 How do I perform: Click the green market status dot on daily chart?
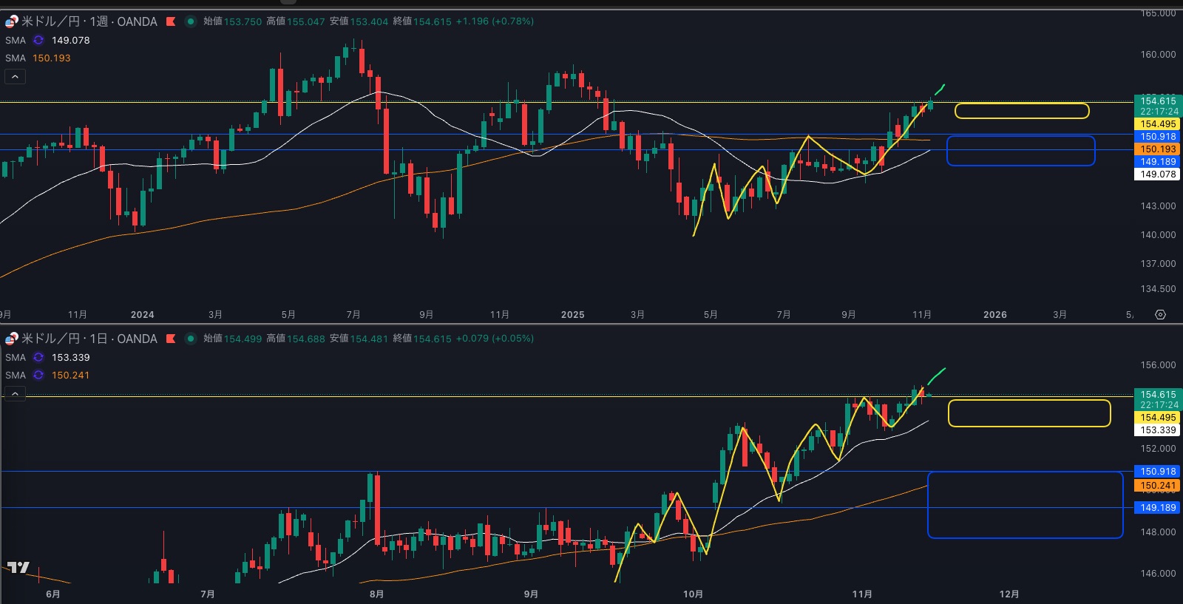coord(191,339)
